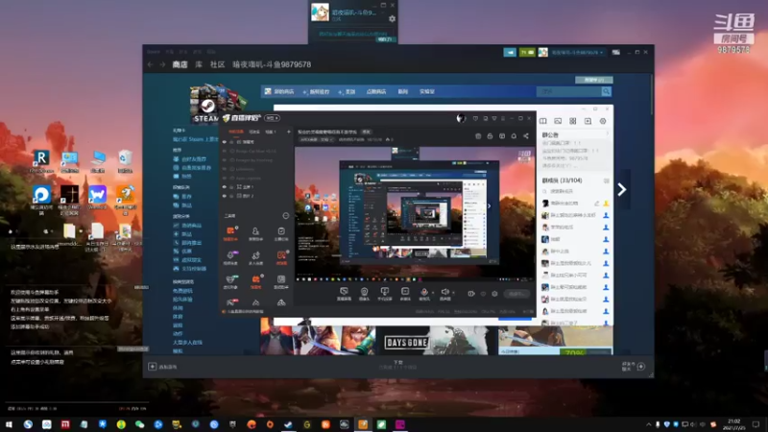Screen dimensions: 768x432
Task: Expand the dropdown arrow next to the speaker
Action: click(453, 293)
